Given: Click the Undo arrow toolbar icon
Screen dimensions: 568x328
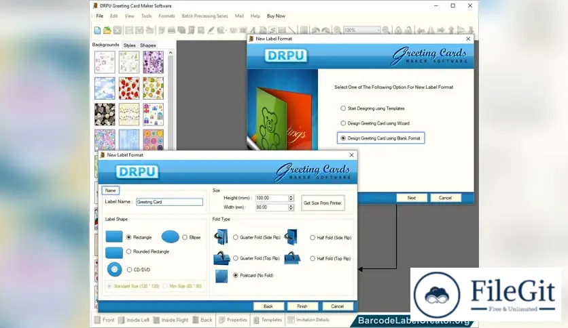Looking at the screenshot, I should (x=315, y=30).
